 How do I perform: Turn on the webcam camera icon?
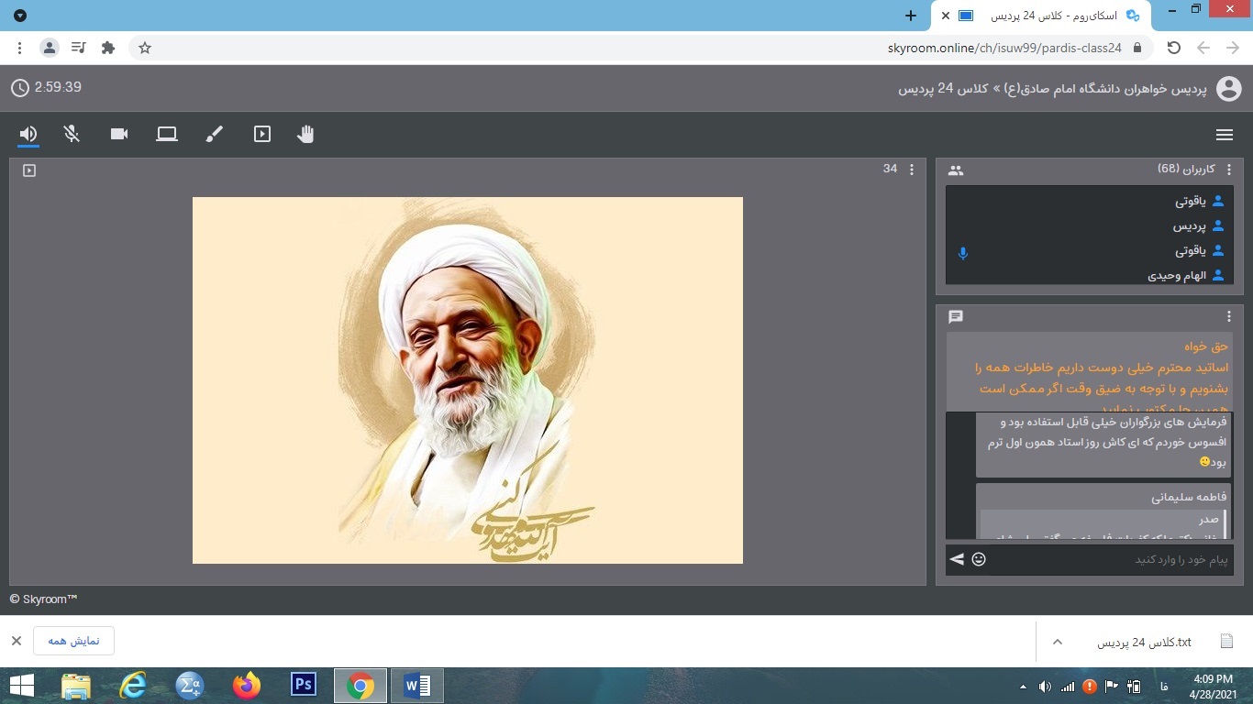pos(119,134)
